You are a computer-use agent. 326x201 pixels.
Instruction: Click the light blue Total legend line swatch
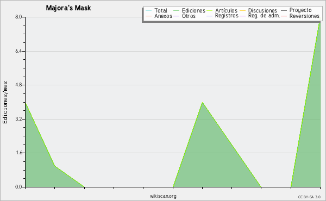point(149,11)
